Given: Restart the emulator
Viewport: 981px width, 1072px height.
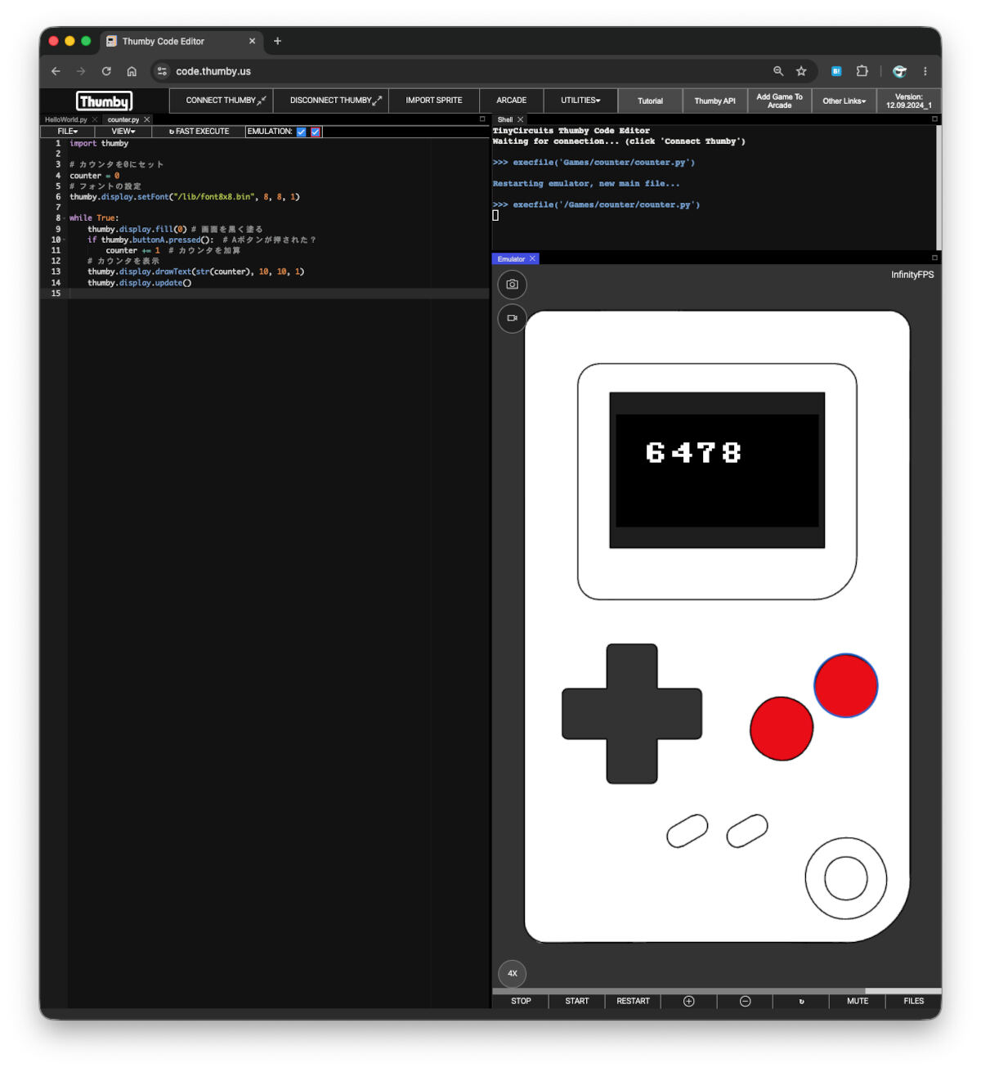Looking at the screenshot, I should tap(633, 1002).
